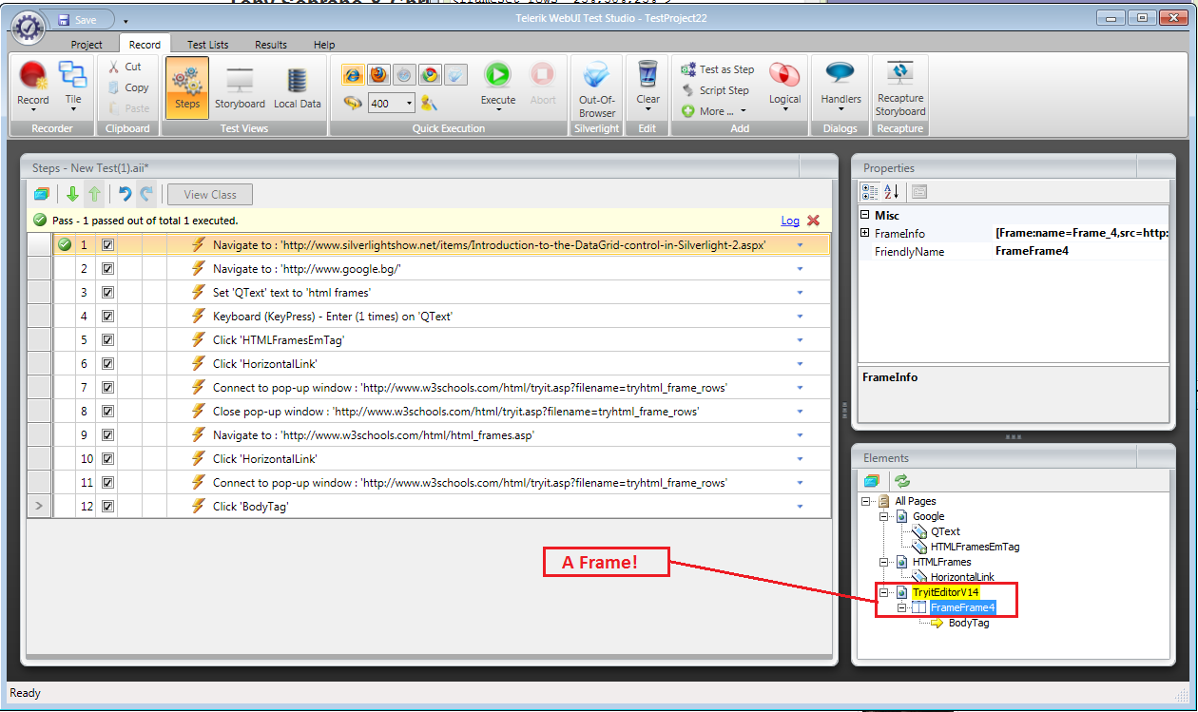Click Recapture Storyboard
Screen dimensions: 1198x712
coord(900,87)
